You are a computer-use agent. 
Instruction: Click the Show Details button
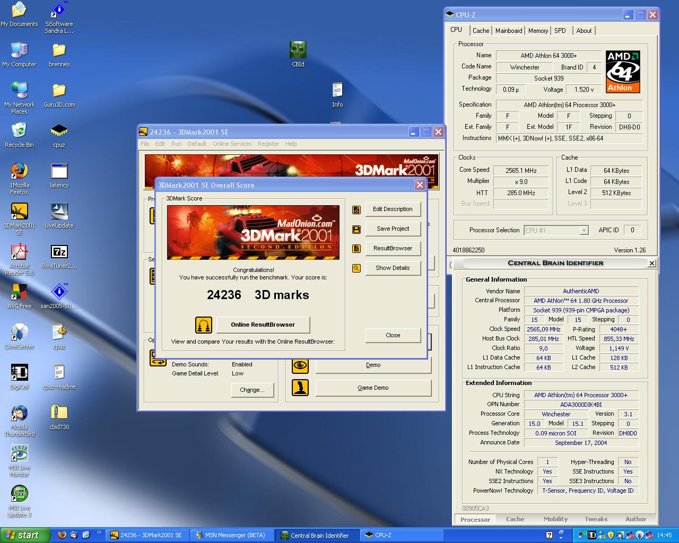pyautogui.click(x=393, y=268)
